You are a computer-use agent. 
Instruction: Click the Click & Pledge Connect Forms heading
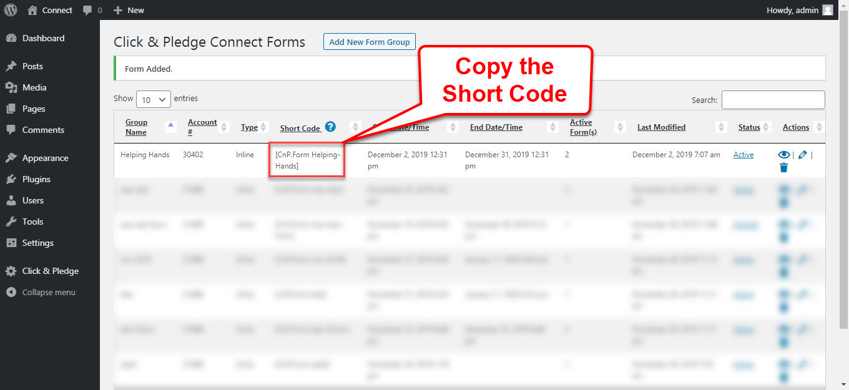tap(210, 42)
